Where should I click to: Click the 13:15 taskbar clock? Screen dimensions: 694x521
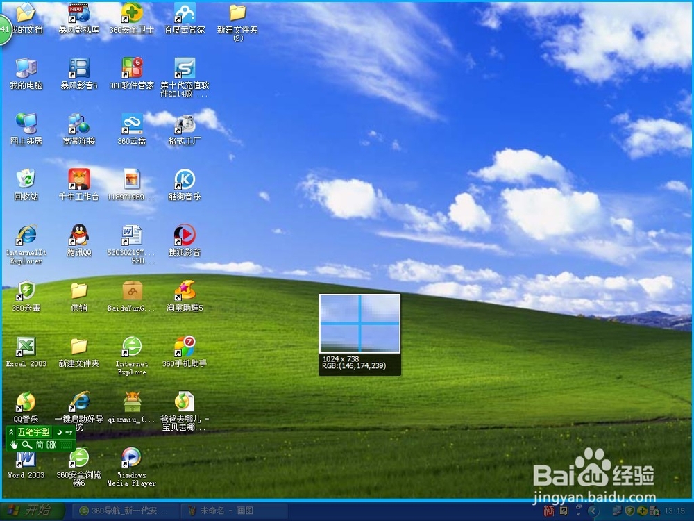click(x=675, y=511)
